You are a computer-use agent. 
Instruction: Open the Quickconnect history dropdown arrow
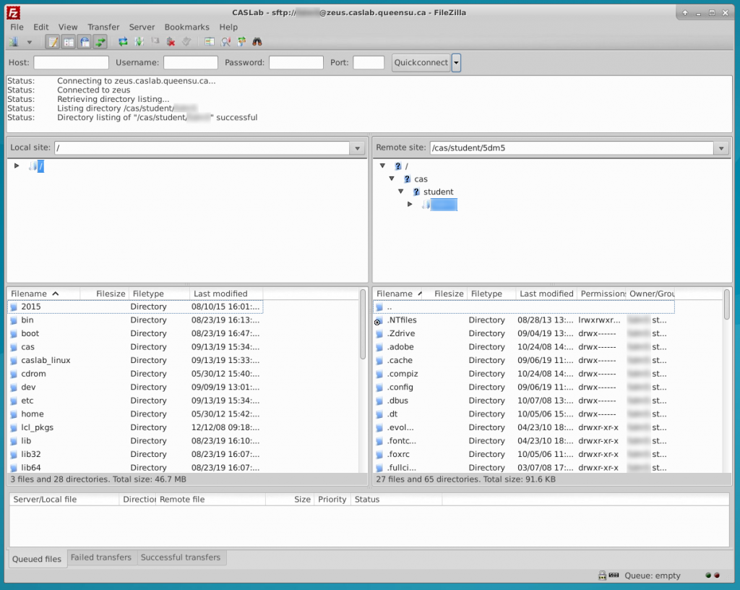[x=456, y=63]
